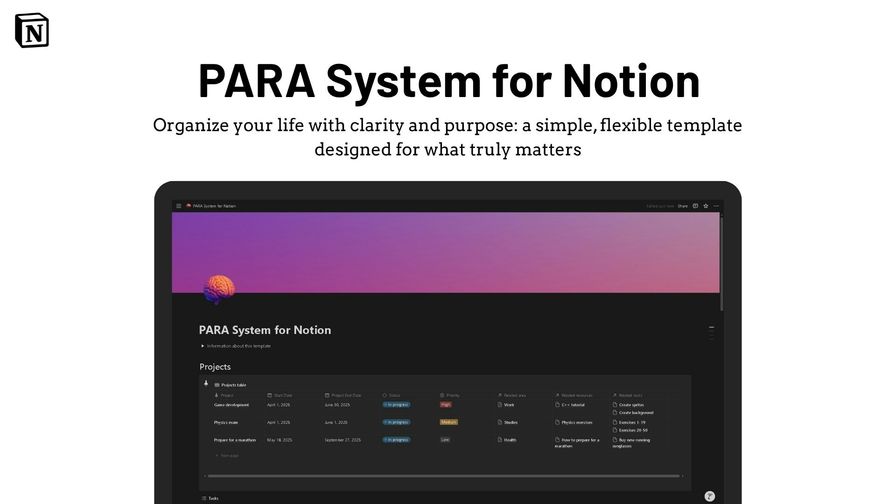This screenshot has height=504, width=896.
Task: Click the In progress status for Prepare for a marathon
Action: (x=396, y=440)
